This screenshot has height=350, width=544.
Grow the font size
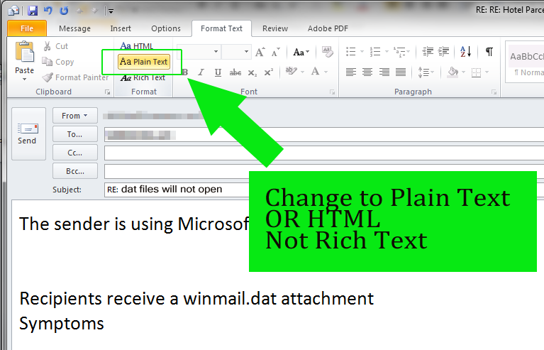click(x=260, y=52)
